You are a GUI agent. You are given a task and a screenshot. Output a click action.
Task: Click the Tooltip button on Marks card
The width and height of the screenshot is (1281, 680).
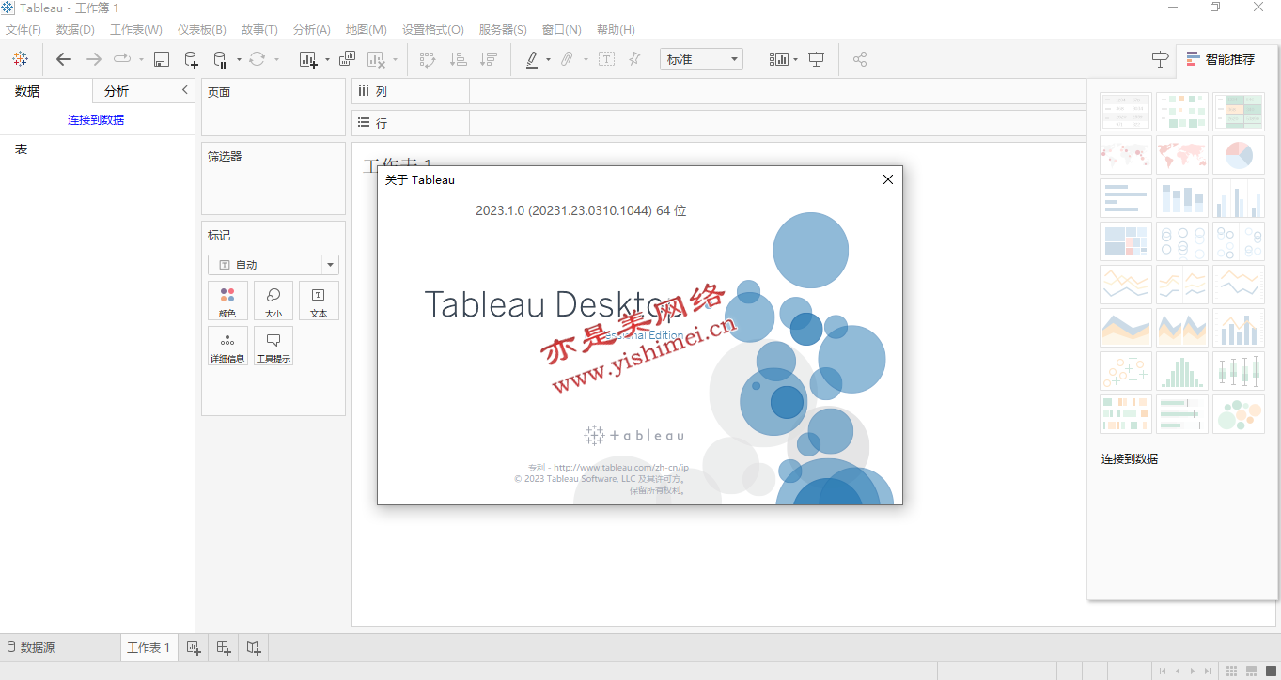(273, 347)
